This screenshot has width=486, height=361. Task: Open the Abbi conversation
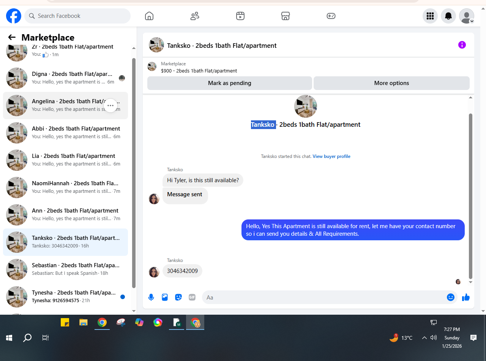tap(65, 133)
